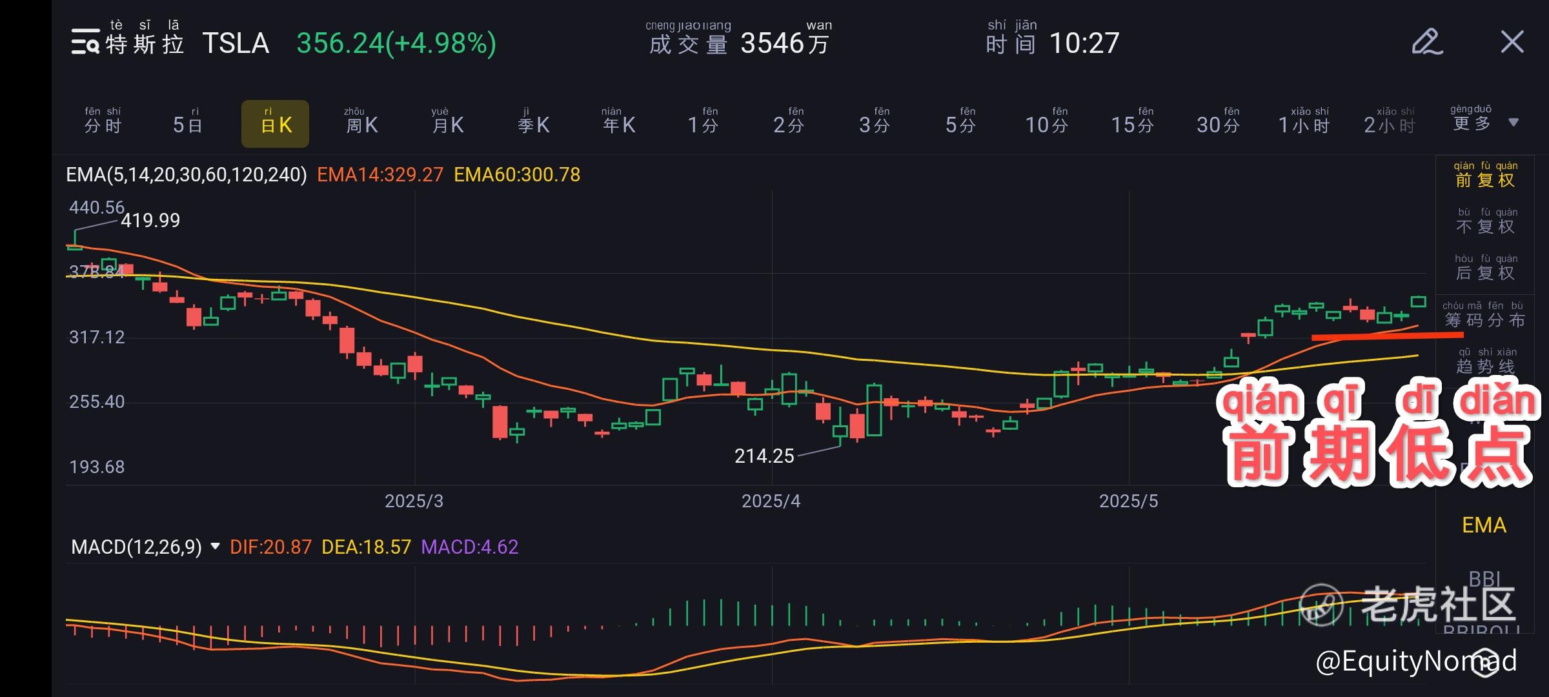This screenshot has height=697, width=1549.
Task: Select 不复权 no adjustment option
Action: [1485, 222]
